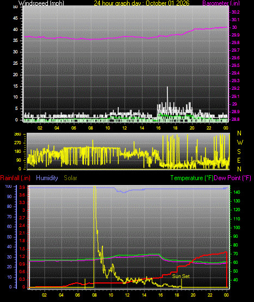This screenshot has width=254, height=302.
Task: Click the 3.9 rainfall scale value
Action: tap(22, 187)
